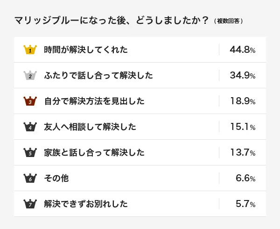Click the survey title マリッジブルーになった後、どうしましたか？

111,21
